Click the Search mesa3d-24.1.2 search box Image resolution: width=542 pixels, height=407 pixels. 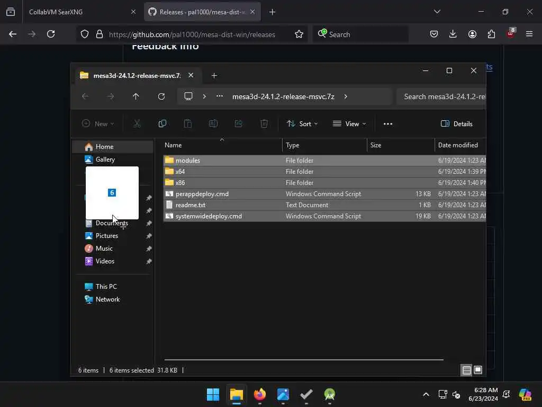click(x=441, y=96)
